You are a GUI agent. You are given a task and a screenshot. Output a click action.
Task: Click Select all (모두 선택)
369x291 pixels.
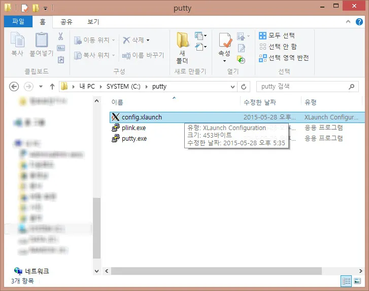click(277, 35)
